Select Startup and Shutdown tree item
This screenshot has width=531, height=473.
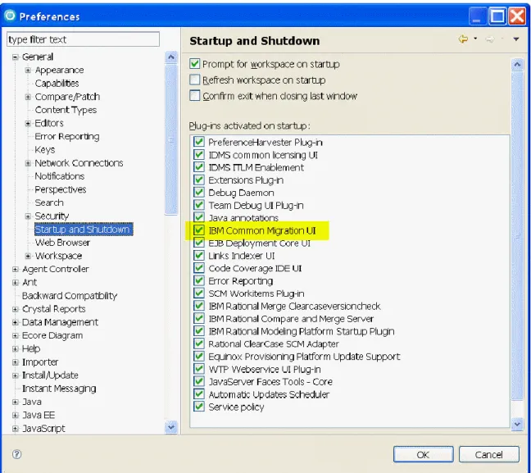[x=84, y=230]
